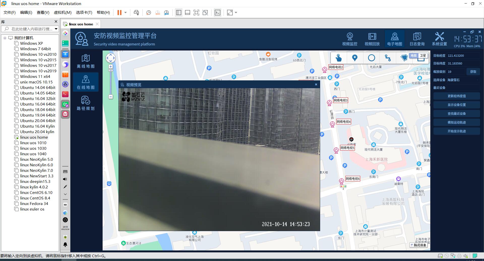Screen dimensions: 484x261
Task: Click VMware send Ctrl+Alt+Del toolbar icon
Action: (136, 13)
